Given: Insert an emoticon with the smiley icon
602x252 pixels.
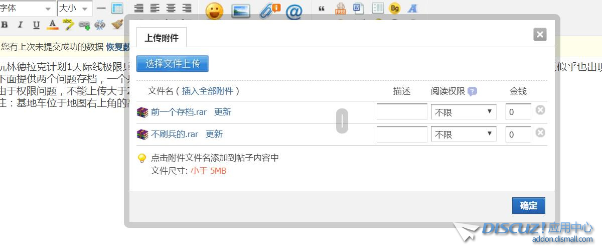Looking at the screenshot, I should pyautogui.click(x=214, y=11).
